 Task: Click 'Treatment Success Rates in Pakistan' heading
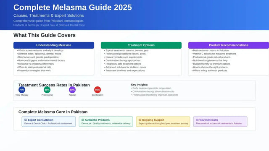(x=54, y=85)
